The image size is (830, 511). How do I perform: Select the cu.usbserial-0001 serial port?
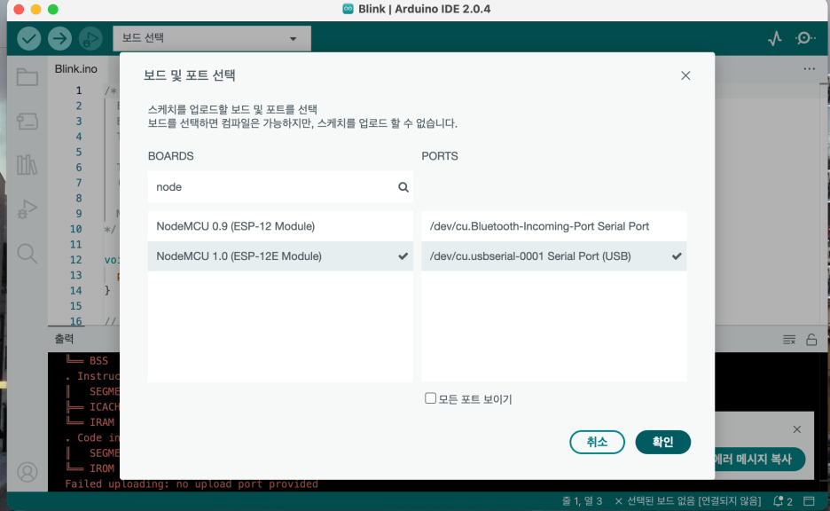click(553, 256)
